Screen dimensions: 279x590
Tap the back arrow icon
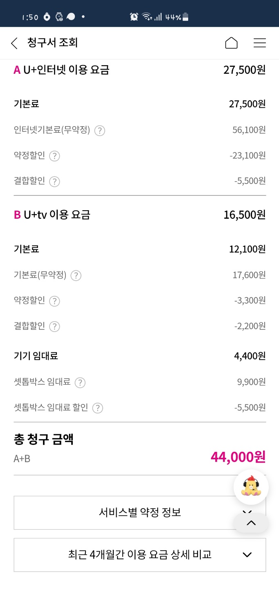(14, 43)
